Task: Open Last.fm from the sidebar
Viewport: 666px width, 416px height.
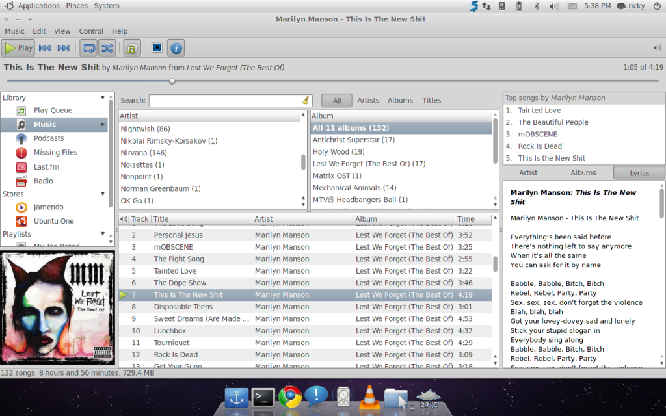Action: [46, 167]
